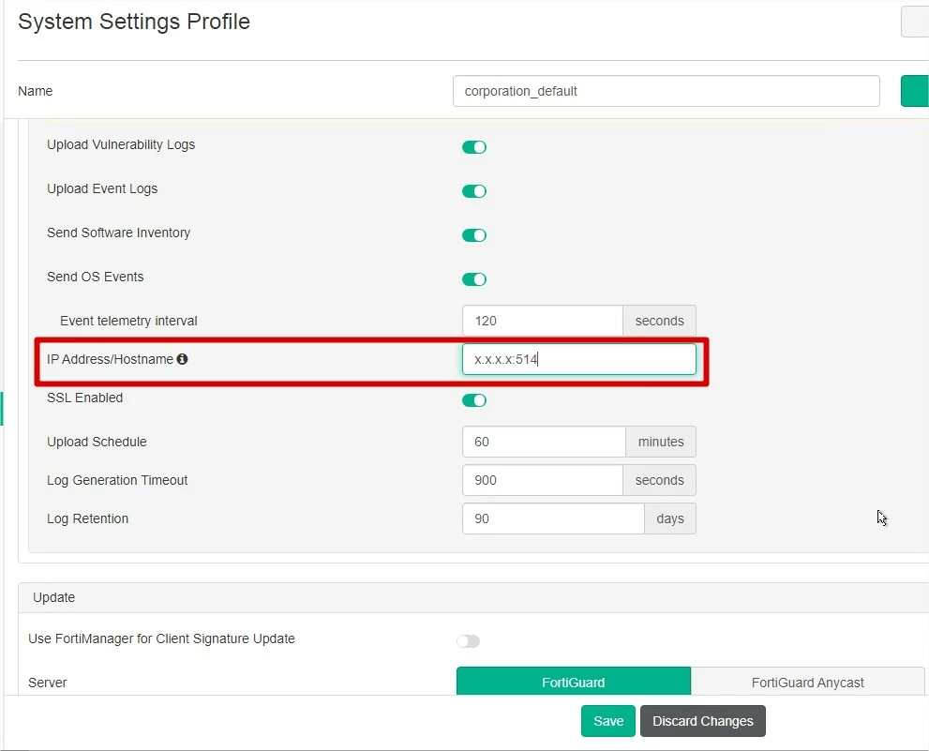Click the Upload Schedule minutes field
The image size is (929, 751).
click(x=544, y=442)
